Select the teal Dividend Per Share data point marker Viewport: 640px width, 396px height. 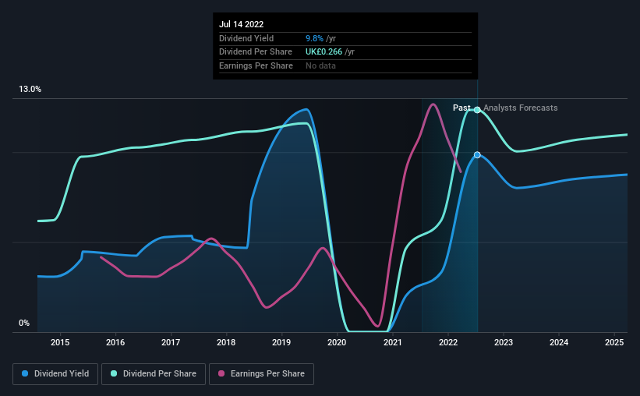pos(477,110)
